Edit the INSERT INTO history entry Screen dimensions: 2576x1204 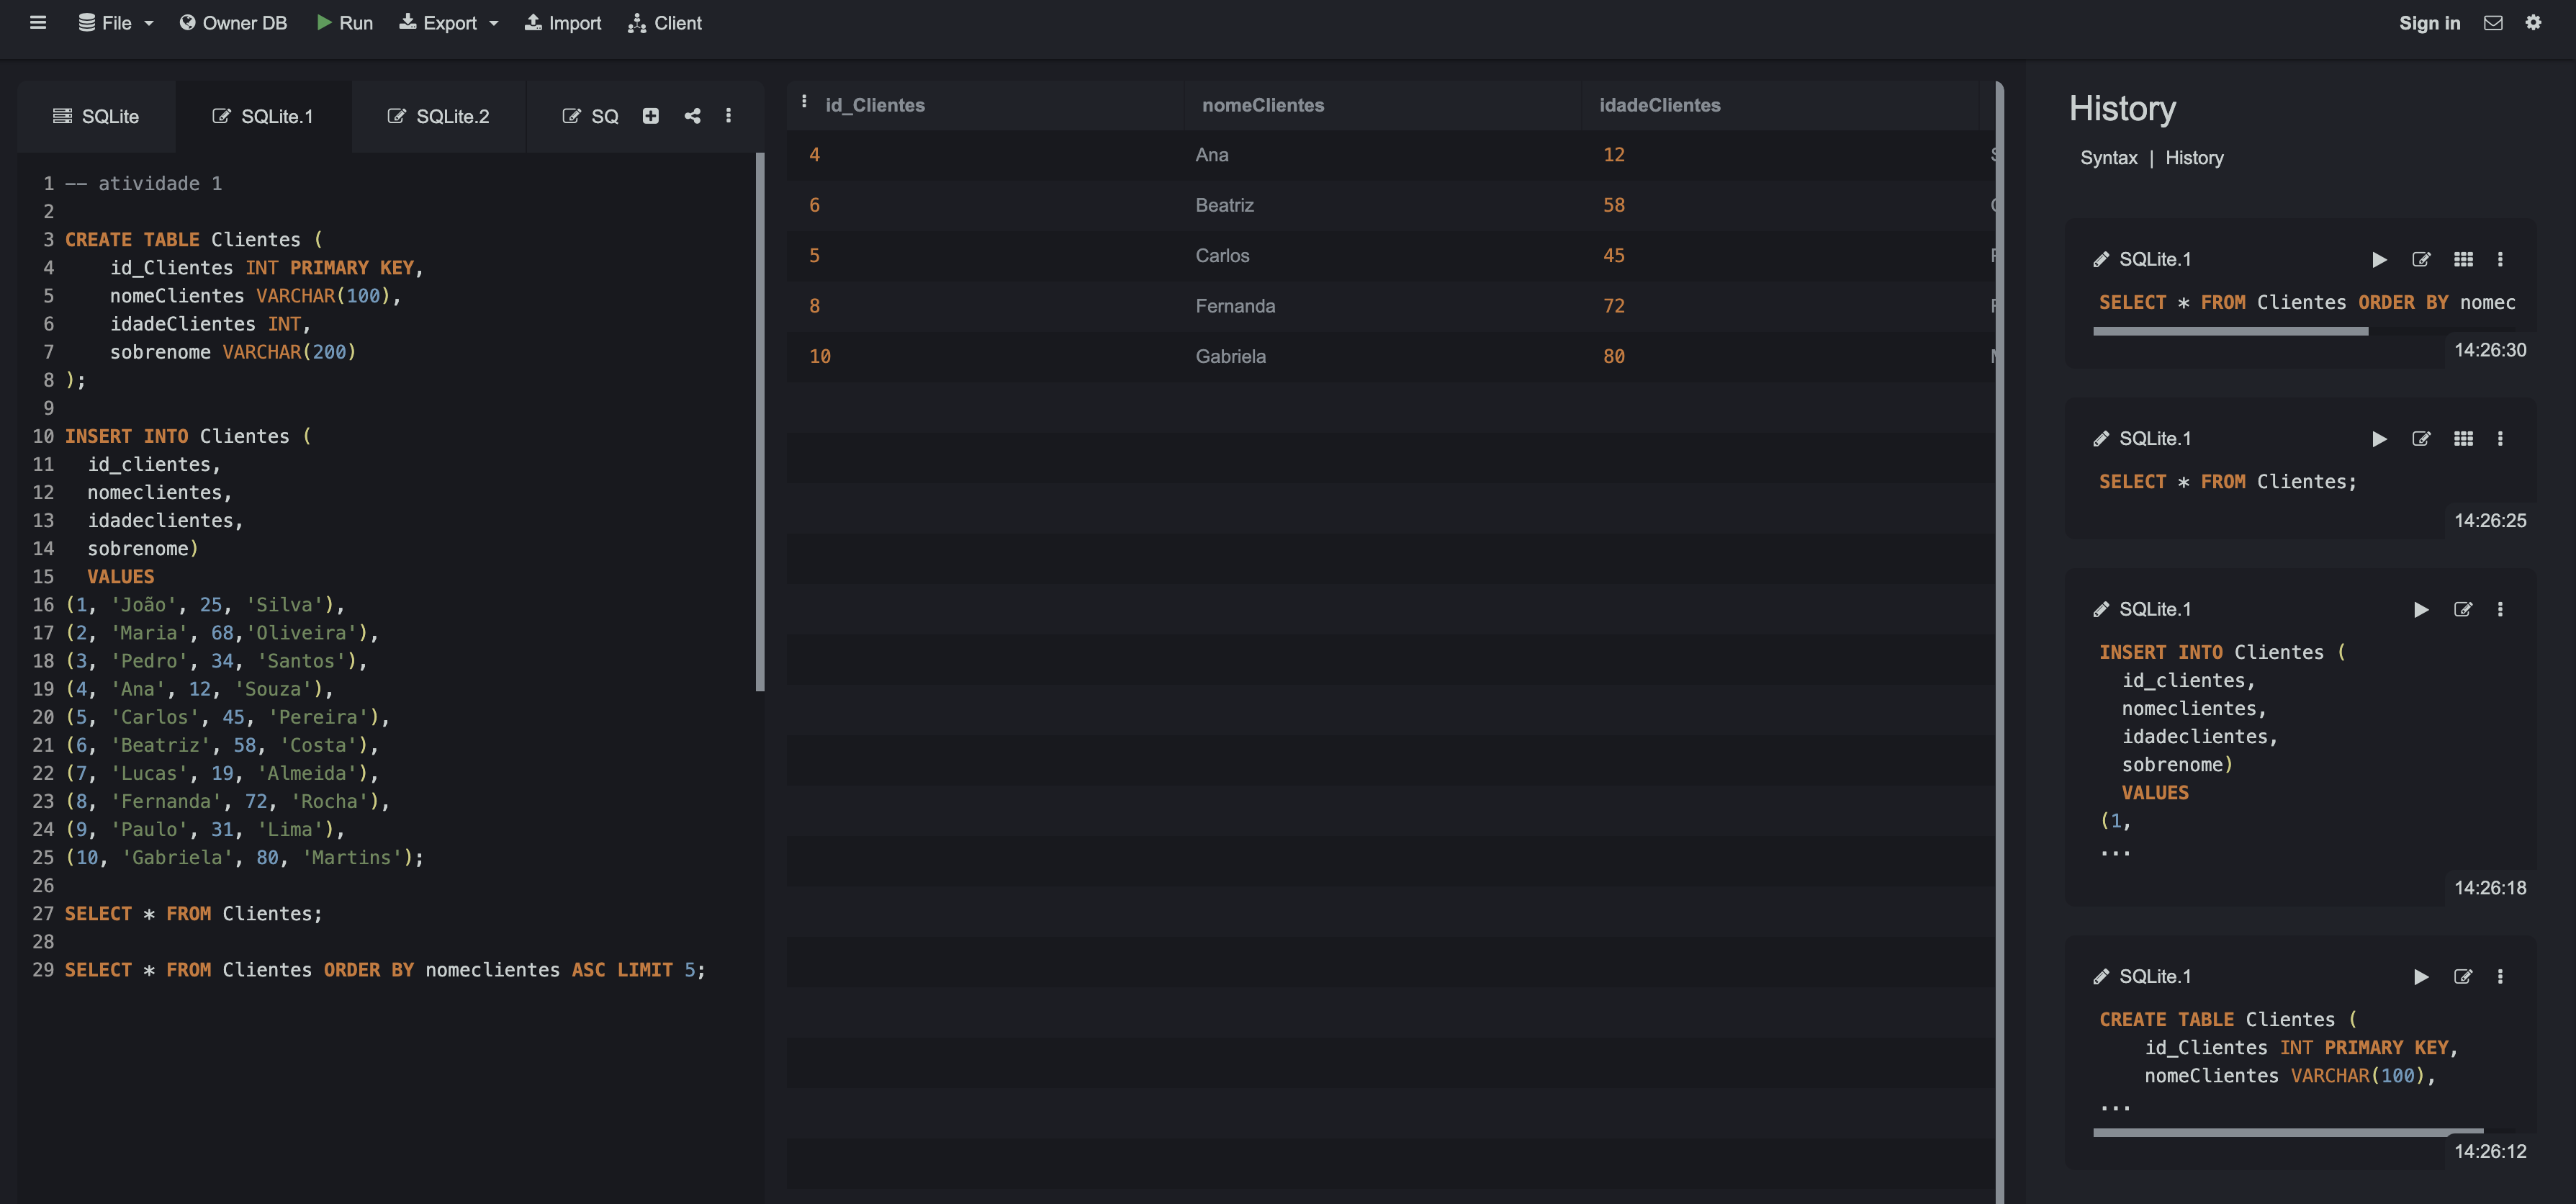[x=2463, y=610]
